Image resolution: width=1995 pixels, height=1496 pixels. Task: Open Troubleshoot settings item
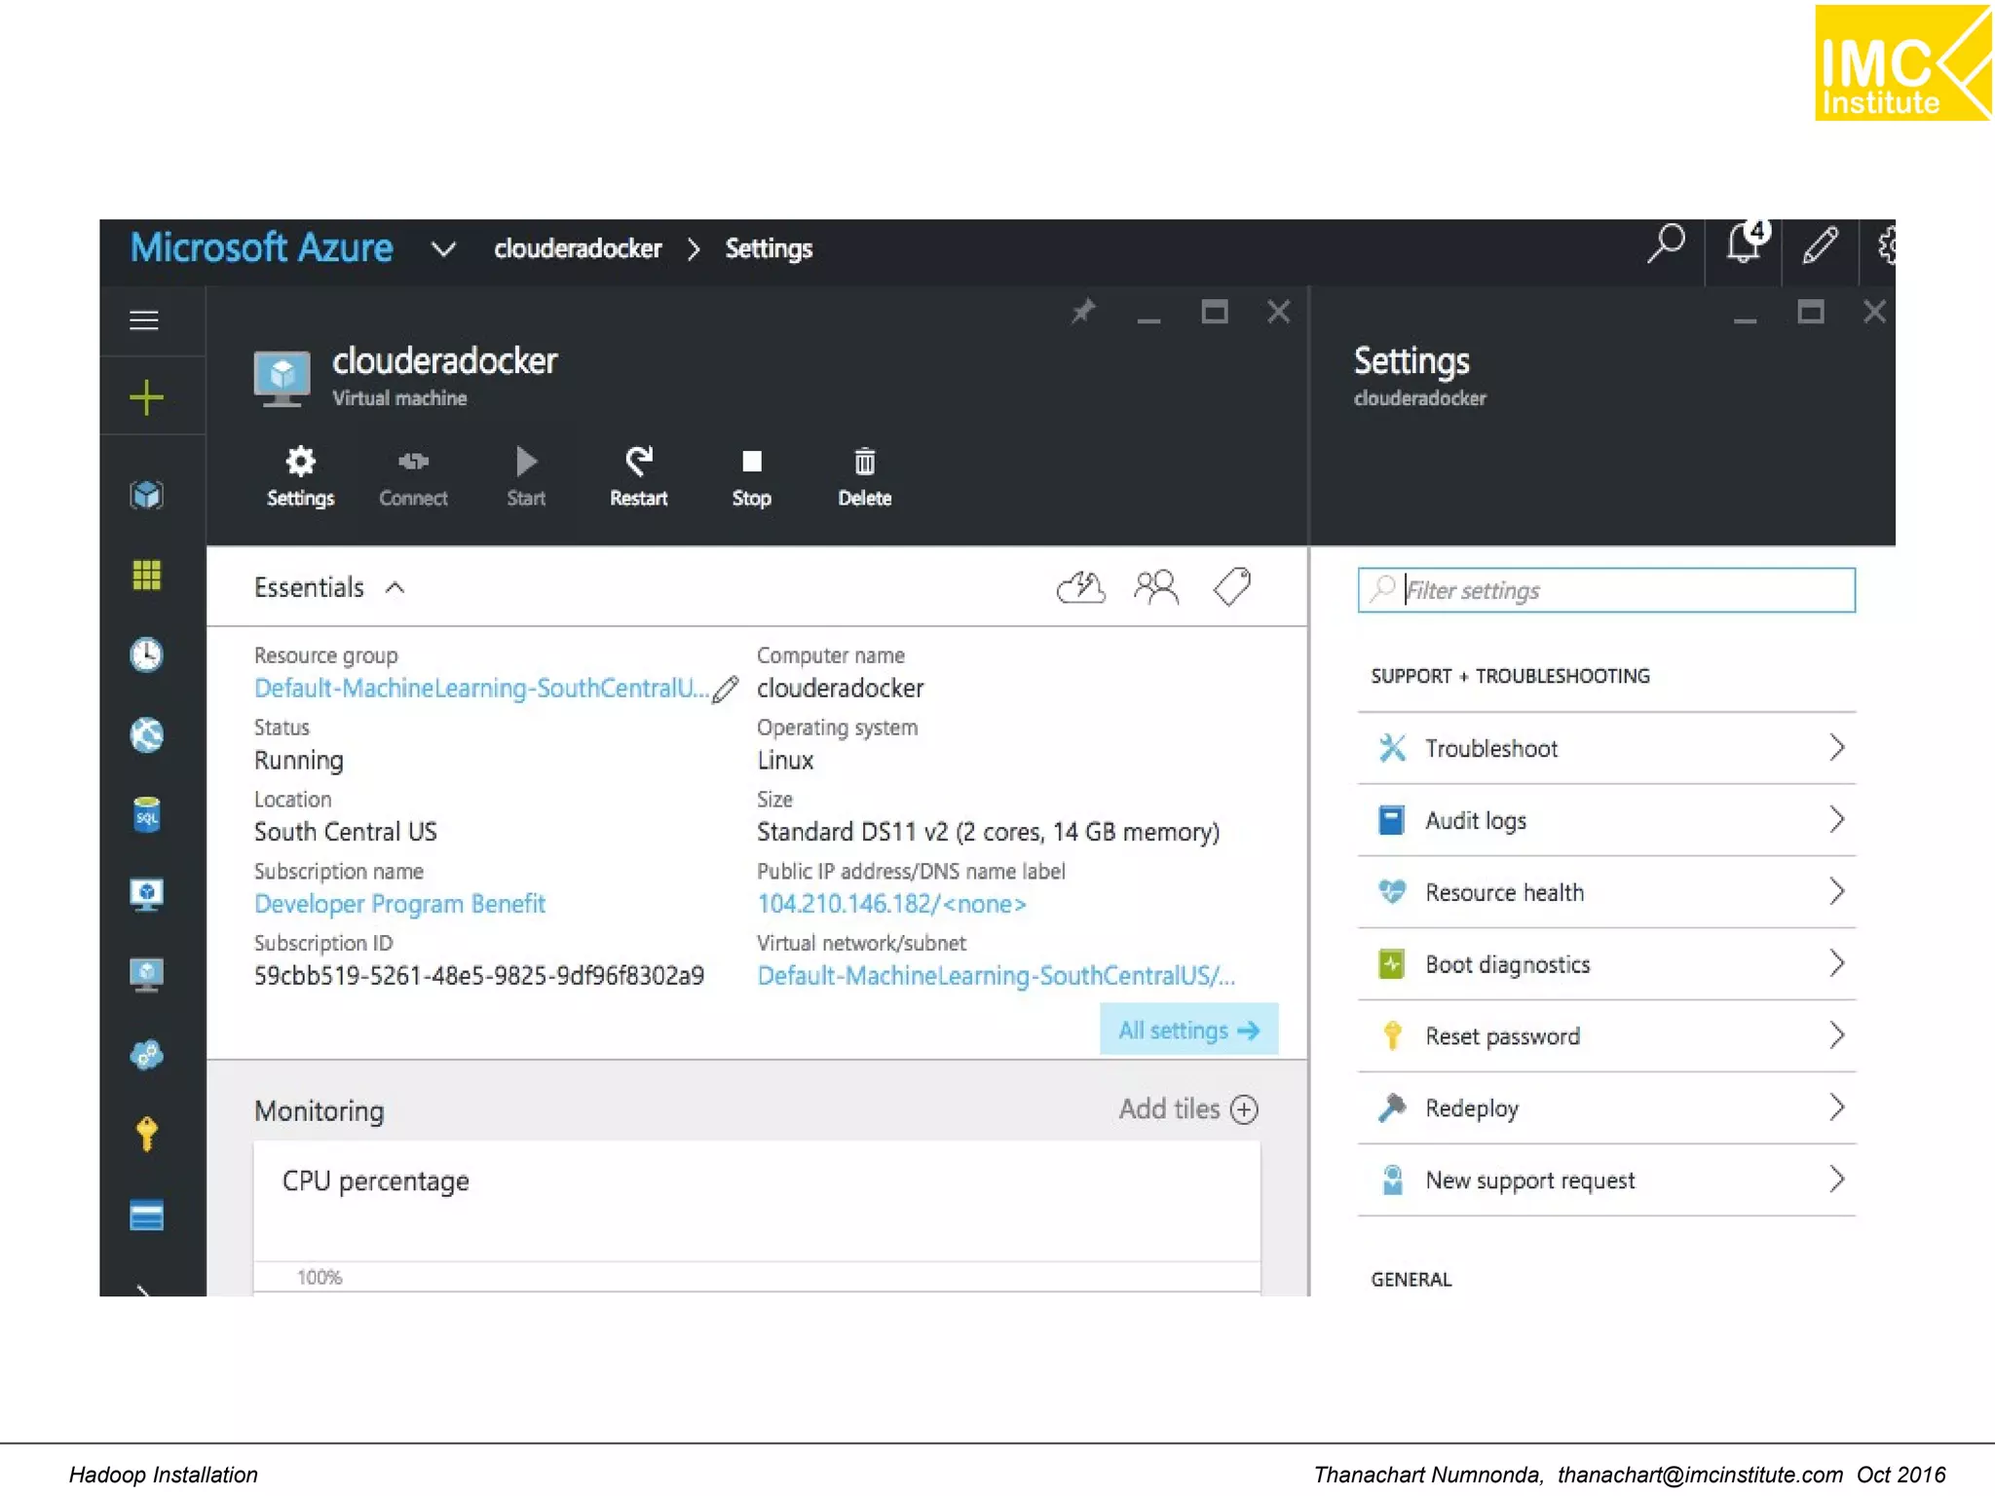pyautogui.click(x=1606, y=748)
